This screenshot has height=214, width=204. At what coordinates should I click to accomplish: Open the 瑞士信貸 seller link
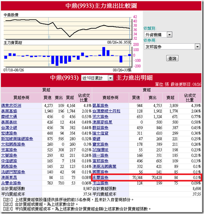(101, 133)
